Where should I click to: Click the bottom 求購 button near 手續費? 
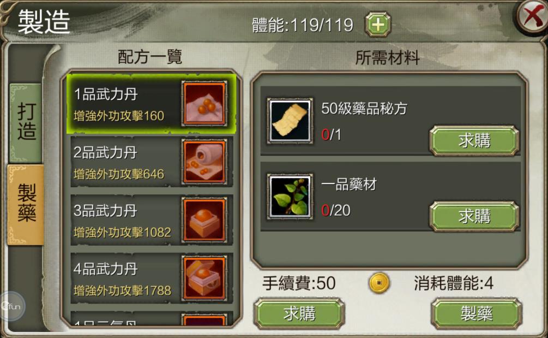[x=299, y=313]
